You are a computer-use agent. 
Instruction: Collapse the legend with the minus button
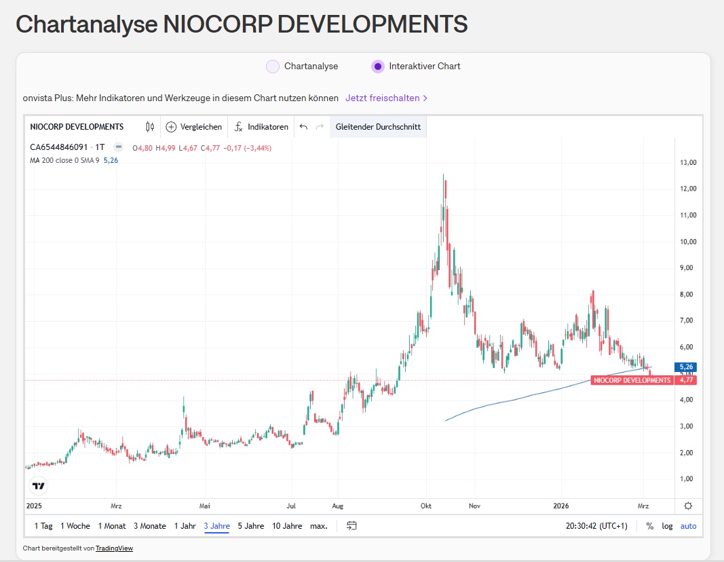[118, 147]
